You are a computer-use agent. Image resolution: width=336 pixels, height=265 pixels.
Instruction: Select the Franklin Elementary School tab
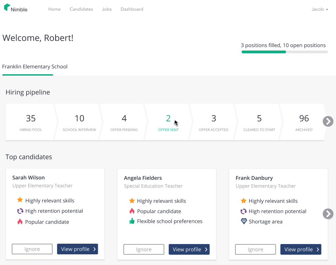[35, 67]
